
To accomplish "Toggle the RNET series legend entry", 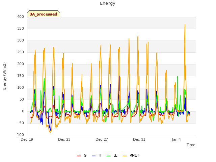I will 131,155.
